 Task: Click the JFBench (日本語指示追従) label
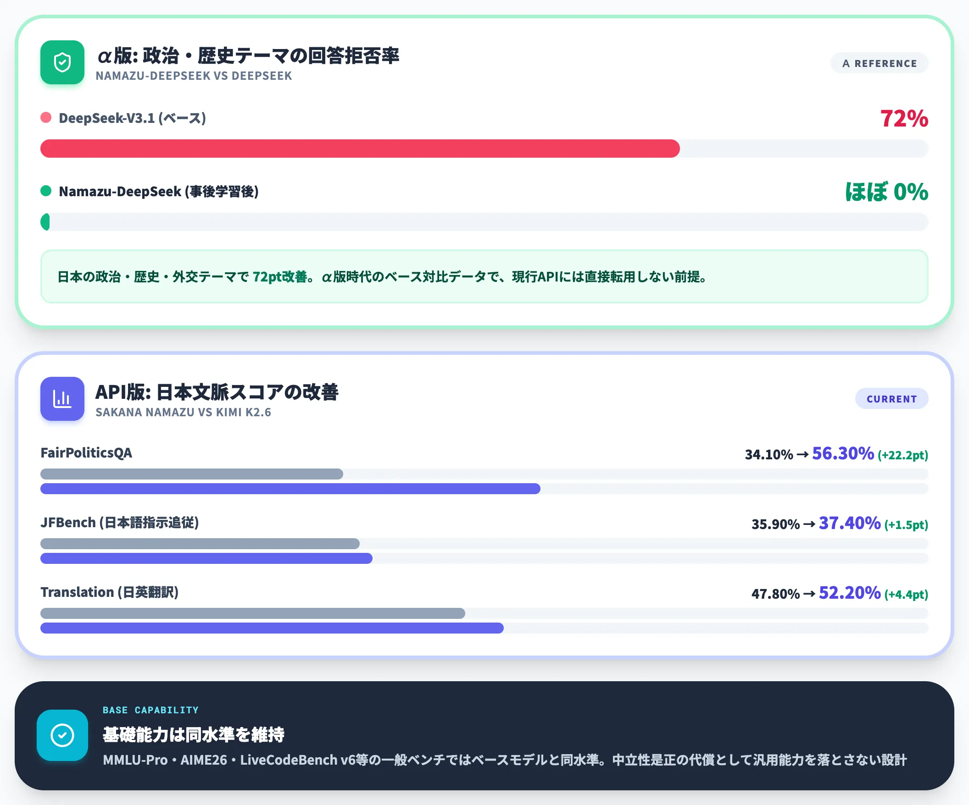click(x=119, y=522)
